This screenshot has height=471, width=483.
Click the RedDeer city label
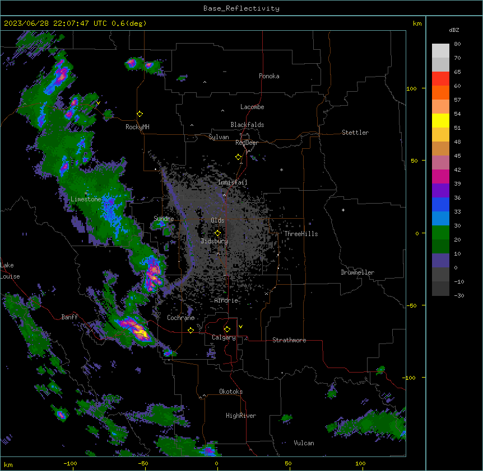point(247,143)
